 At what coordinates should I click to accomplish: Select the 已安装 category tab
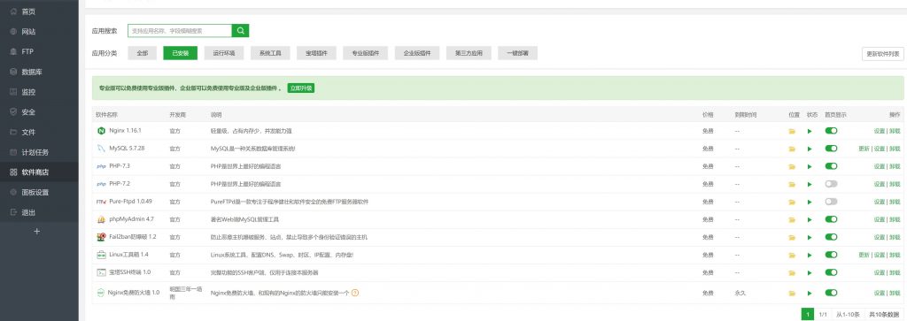181,53
